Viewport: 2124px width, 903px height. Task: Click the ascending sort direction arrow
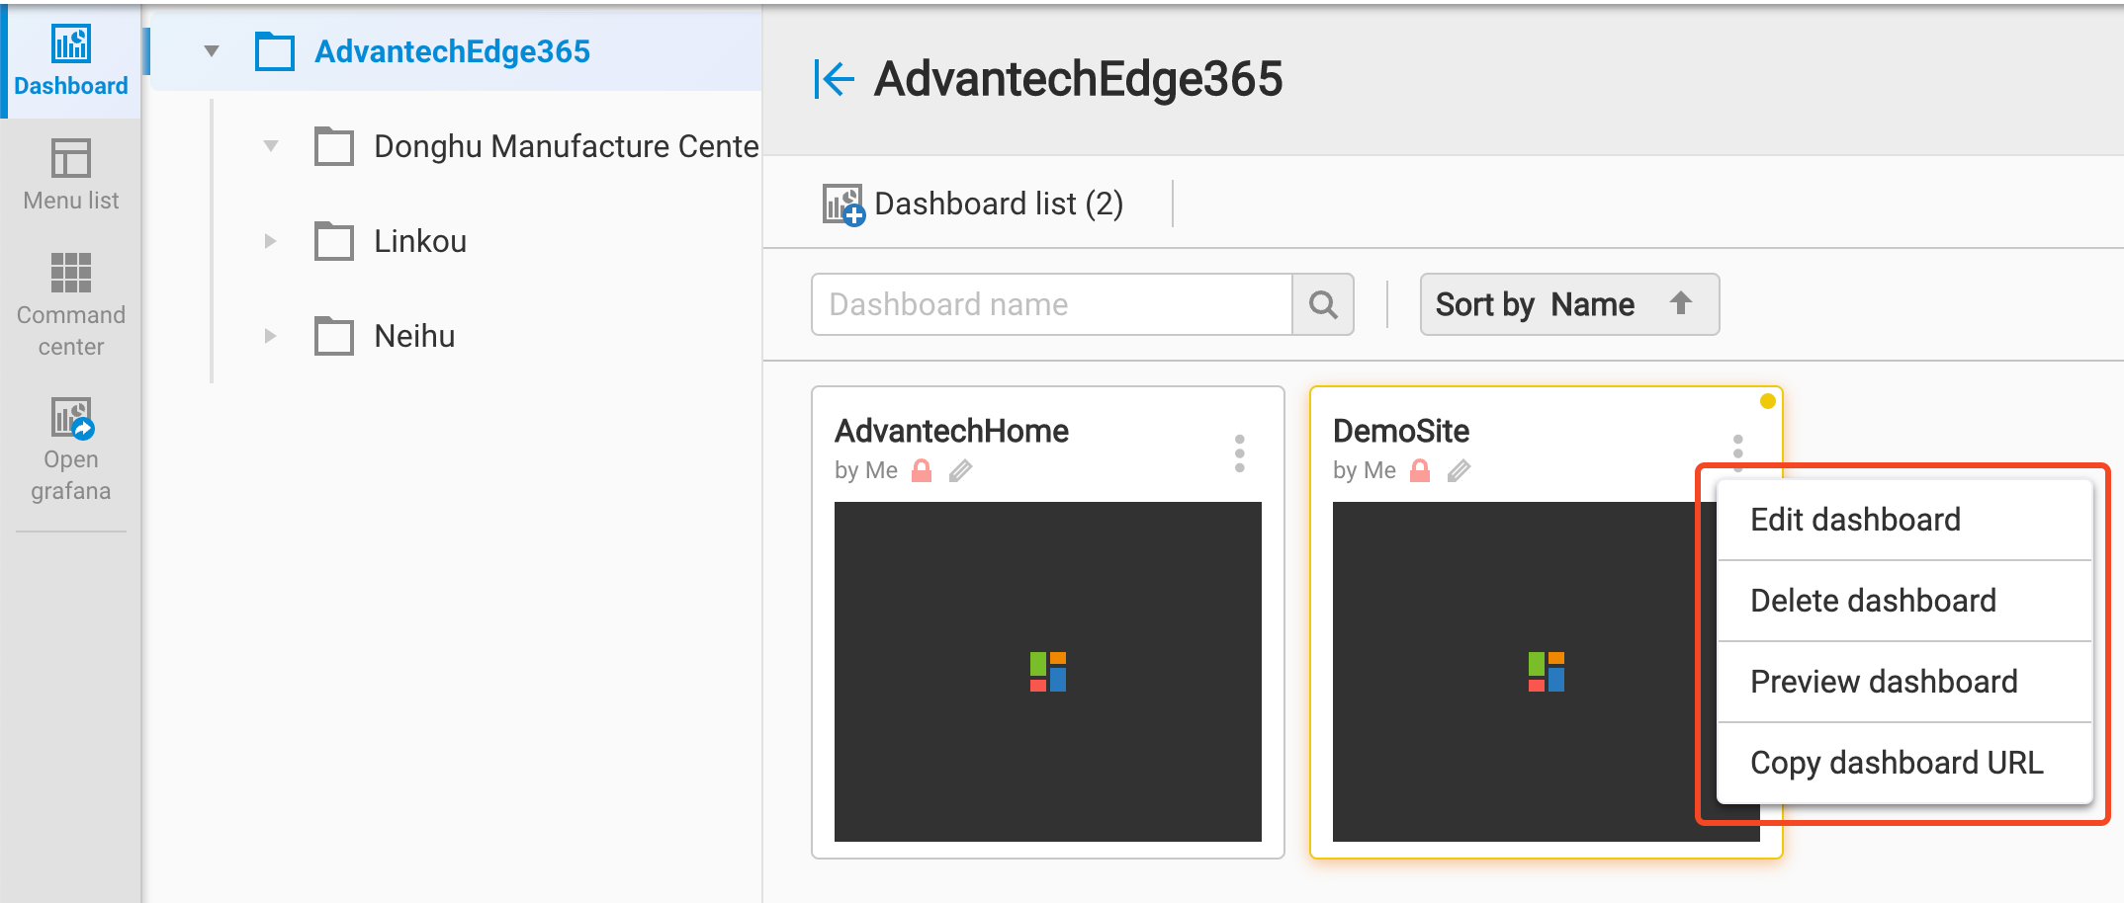(1682, 304)
